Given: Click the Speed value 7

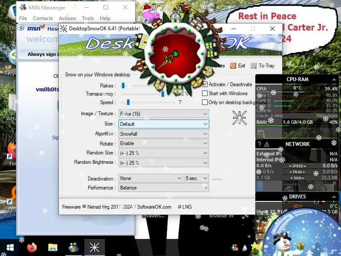Looking at the screenshot, I should click(179, 102).
